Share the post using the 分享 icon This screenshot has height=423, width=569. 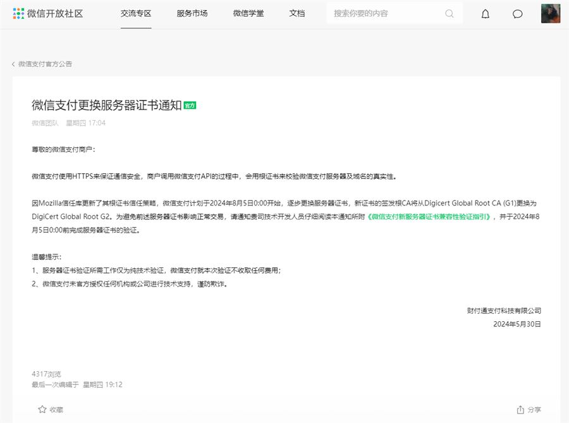pyautogui.click(x=520, y=409)
